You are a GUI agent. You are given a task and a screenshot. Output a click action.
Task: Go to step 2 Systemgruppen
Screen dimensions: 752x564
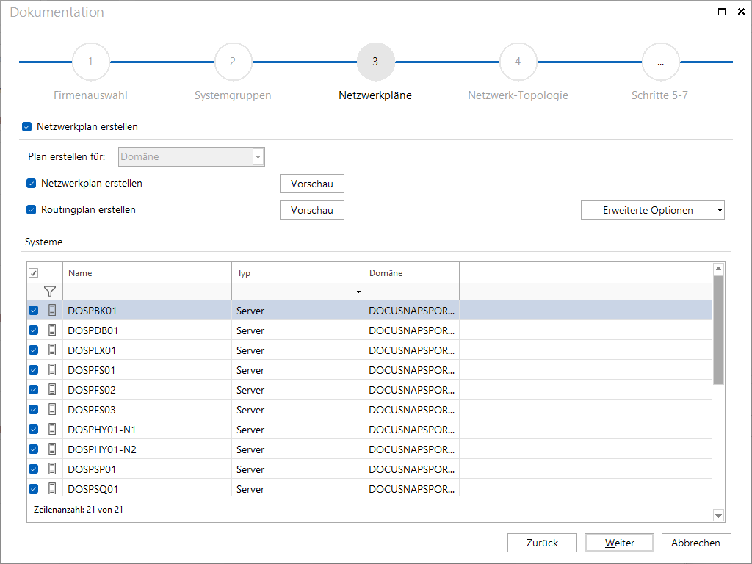tap(233, 62)
